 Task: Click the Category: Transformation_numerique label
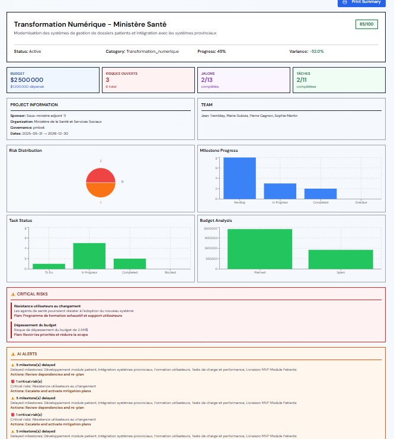[142, 52]
